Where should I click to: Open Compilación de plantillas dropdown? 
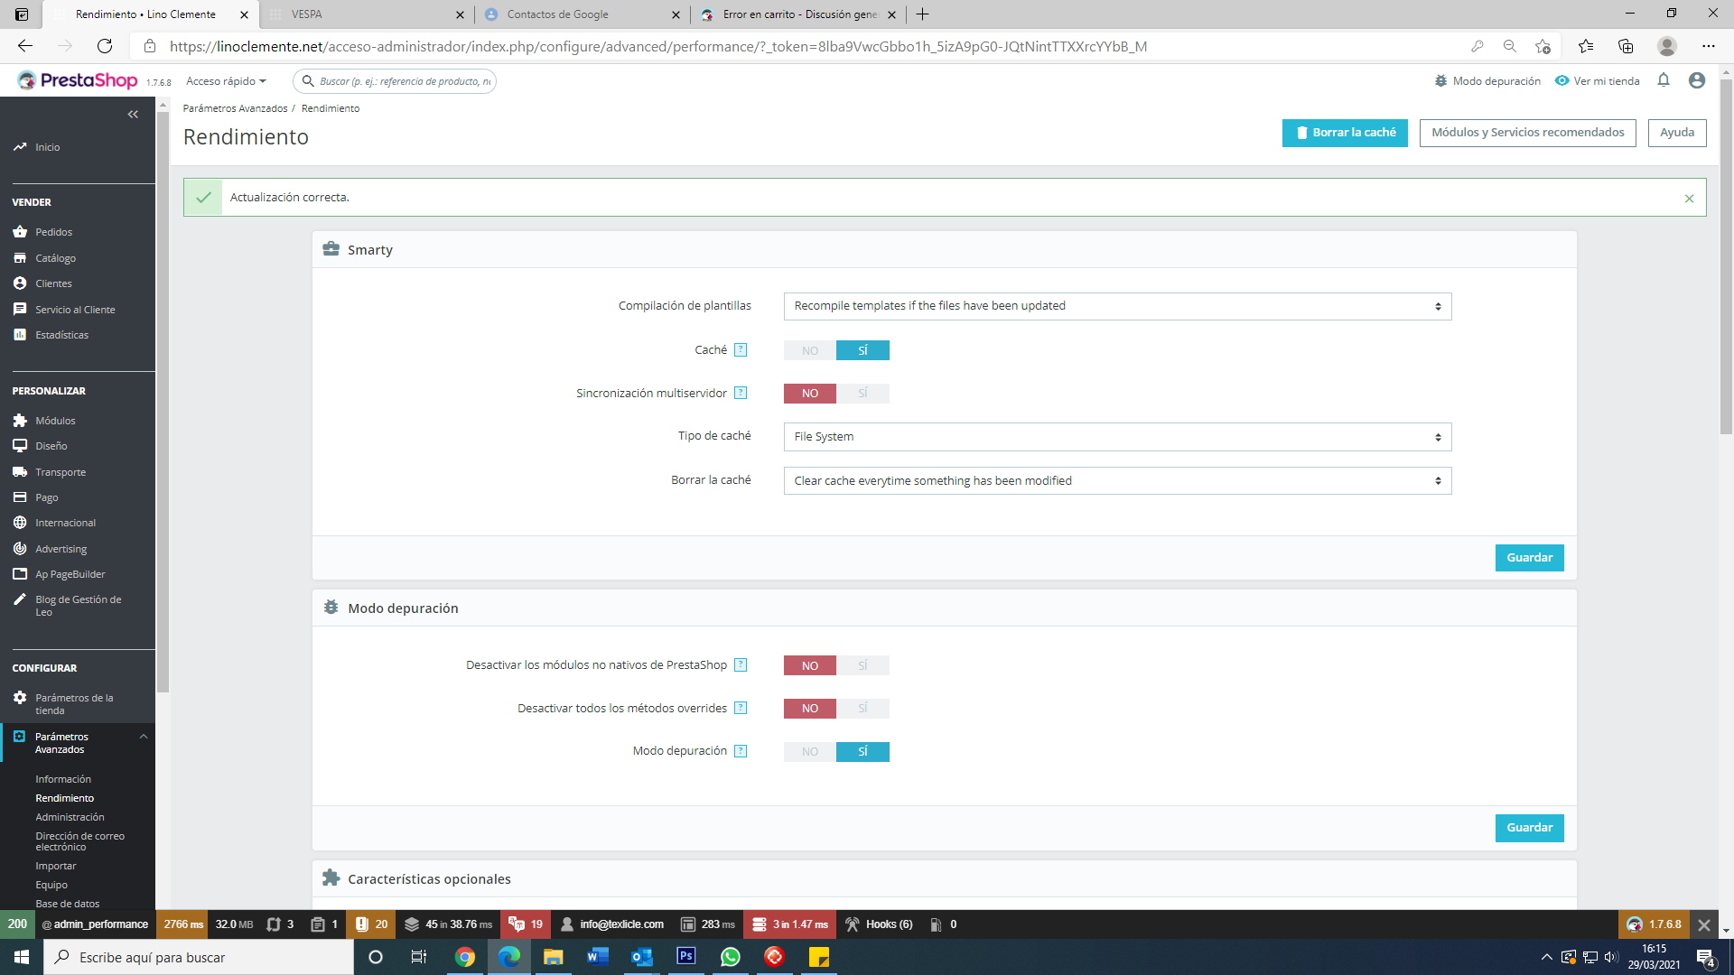coord(1117,306)
